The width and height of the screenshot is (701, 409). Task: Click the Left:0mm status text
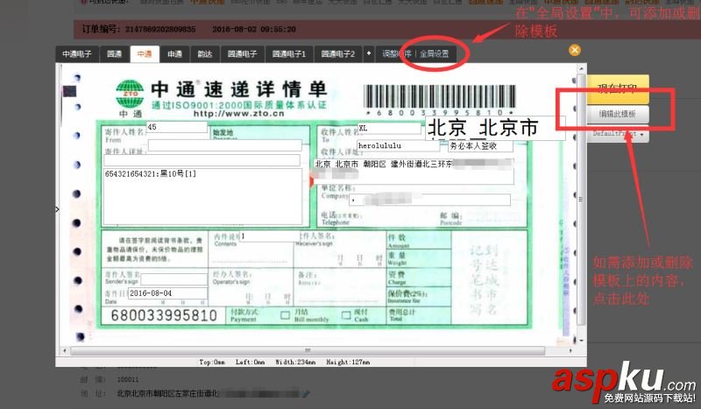[x=251, y=362]
